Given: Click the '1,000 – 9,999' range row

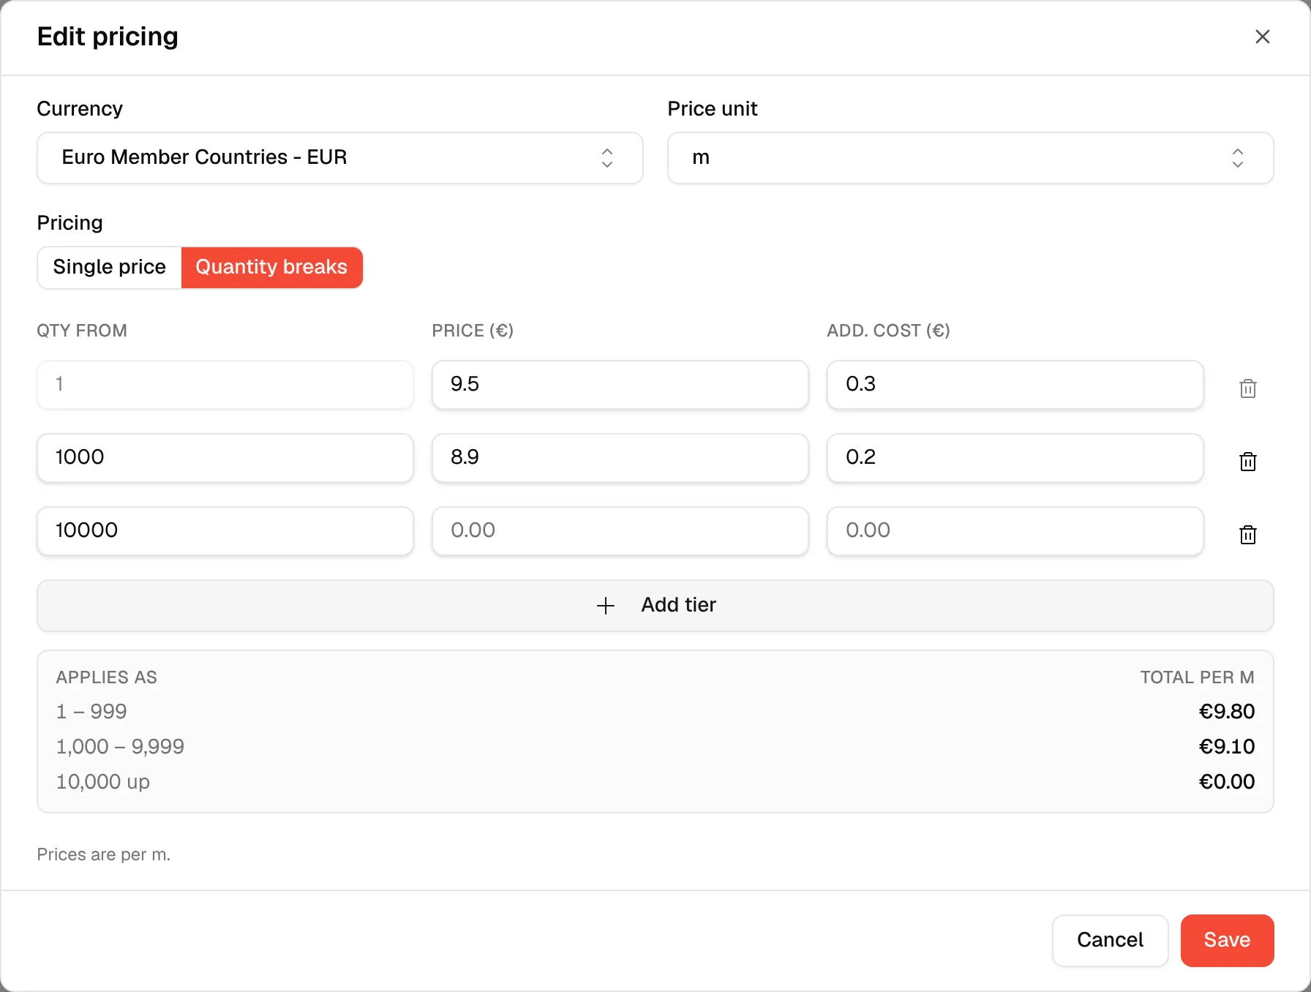Looking at the screenshot, I should (x=655, y=746).
